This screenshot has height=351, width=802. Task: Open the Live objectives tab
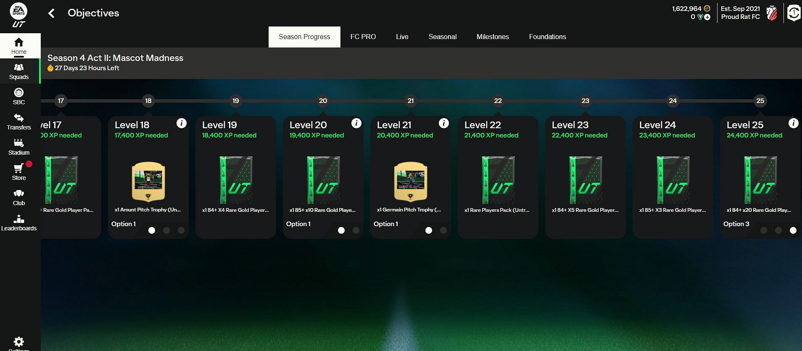pyautogui.click(x=402, y=37)
